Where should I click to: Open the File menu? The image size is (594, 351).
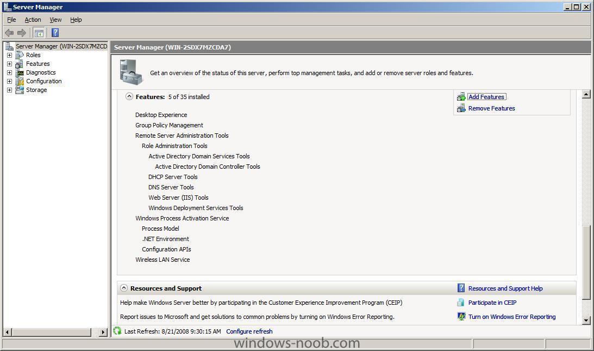click(x=12, y=20)
